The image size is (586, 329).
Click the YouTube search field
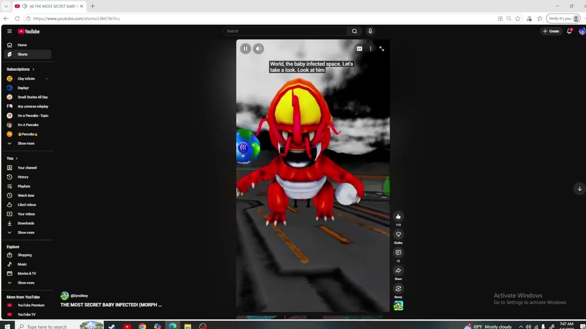click(285, 31)
